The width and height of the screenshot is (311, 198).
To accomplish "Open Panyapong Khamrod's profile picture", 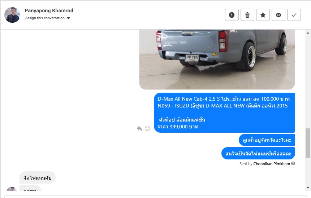I will [x=12, y=15].
